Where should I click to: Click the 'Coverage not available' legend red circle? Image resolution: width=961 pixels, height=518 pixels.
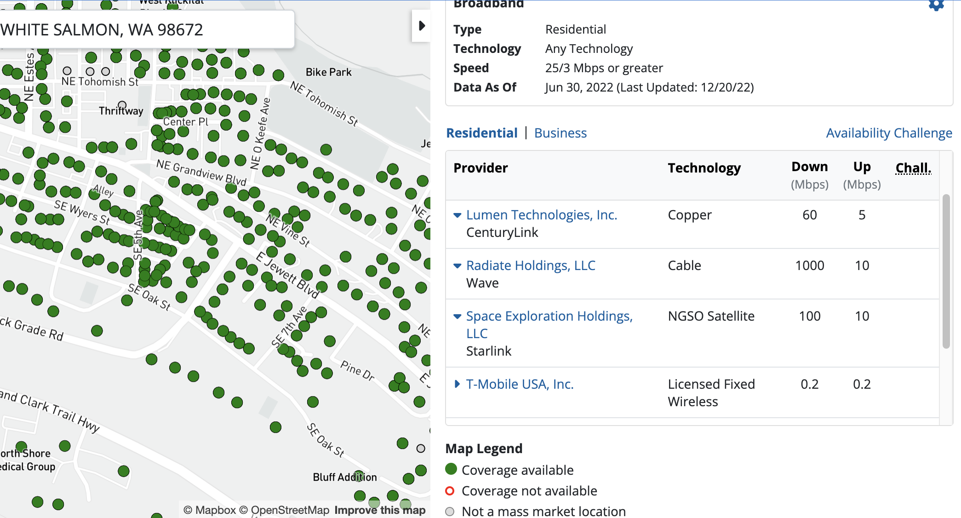click(x=450, y=491)
